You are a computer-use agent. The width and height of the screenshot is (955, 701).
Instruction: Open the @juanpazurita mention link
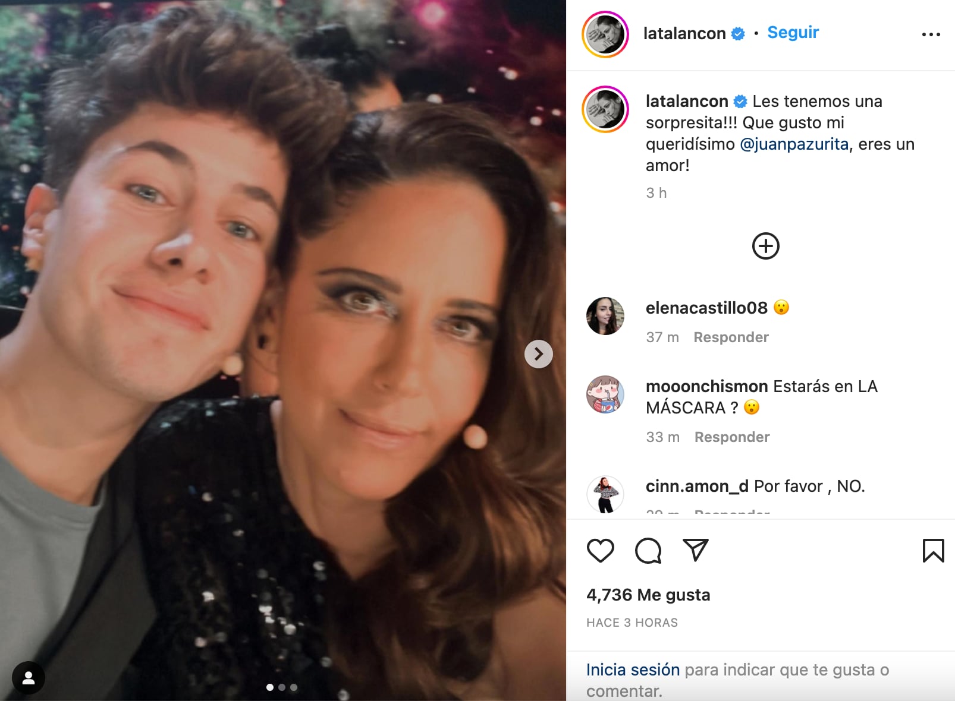point(794,144)
